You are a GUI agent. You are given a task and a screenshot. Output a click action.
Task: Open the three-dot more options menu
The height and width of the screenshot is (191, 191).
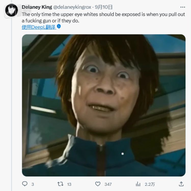click(182, 7)
